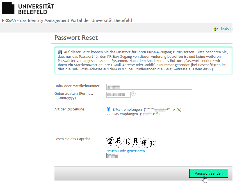Click the Passwort senden button
The image size is (235, 185).
[x=209, y=173]
